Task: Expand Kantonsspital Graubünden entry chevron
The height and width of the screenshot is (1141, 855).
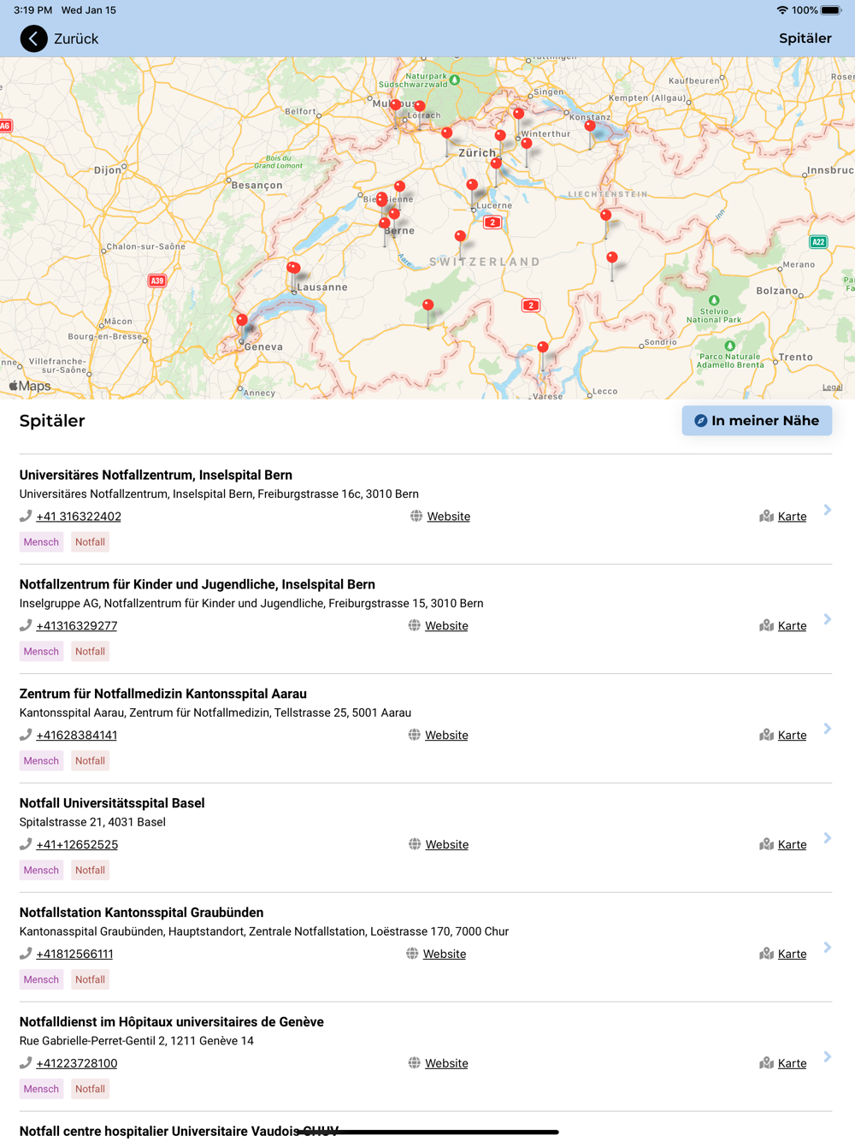Action: (828, 948)
